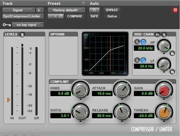The image size is (180, 136).
Task: Open the Signal track selector
Action: (19, 10)
